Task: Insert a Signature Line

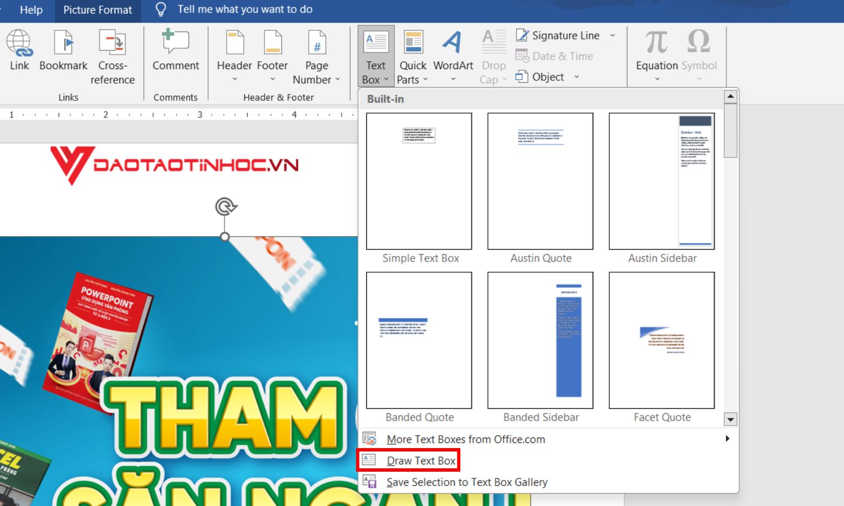Action: [x=558, y=35]
